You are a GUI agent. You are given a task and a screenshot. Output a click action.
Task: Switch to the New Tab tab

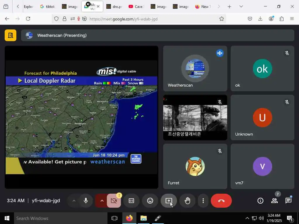tap(203, 6)
